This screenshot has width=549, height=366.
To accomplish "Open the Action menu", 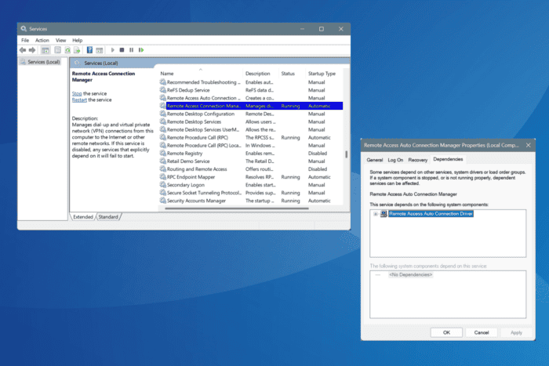I will pyautogui.click(x=42, y=40).
